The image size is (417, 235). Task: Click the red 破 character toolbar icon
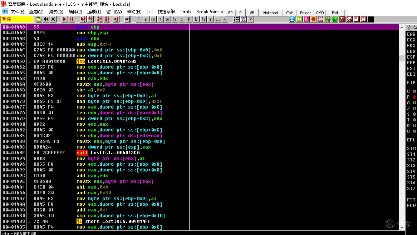(x=357, y=19)
